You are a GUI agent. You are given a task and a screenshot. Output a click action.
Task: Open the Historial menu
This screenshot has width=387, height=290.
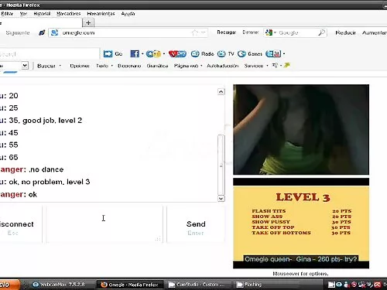(x=42, y=14)
